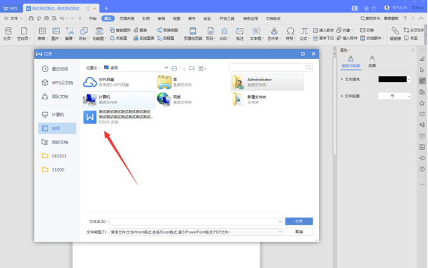Expand the 文件名 dropdown arrow
Viewport: 428px width, 268px height.
point(280,222)
